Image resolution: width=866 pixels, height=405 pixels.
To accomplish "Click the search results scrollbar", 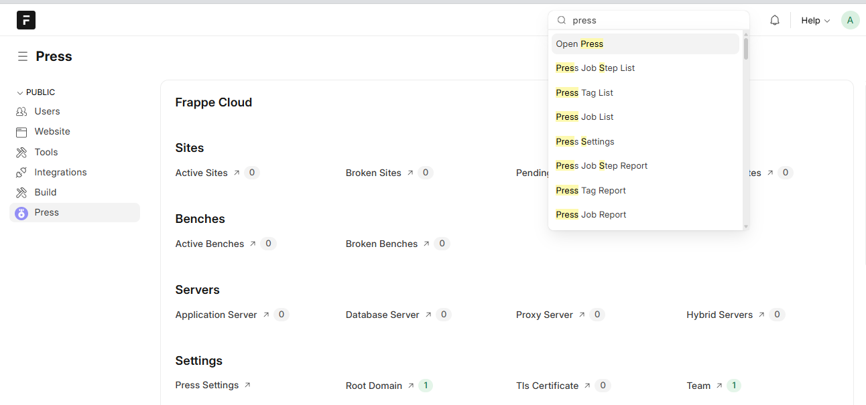I will (x=745, y=49).
